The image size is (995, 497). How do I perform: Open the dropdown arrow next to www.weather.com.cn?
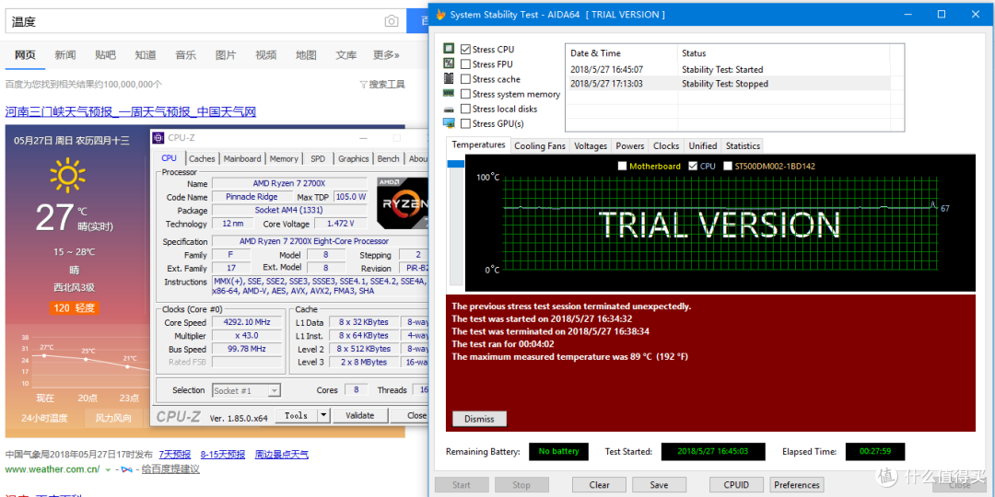[x=108, y=469]
